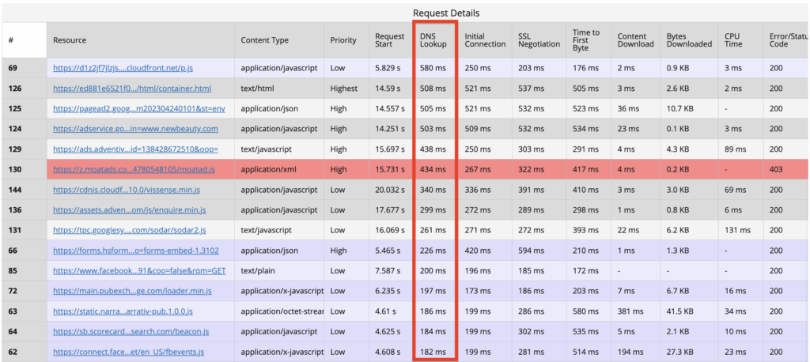The height and width of the screenshot is (362, 810).
Task: Open the main.pubexch loader.min.js link
Action: pos(132,291)
